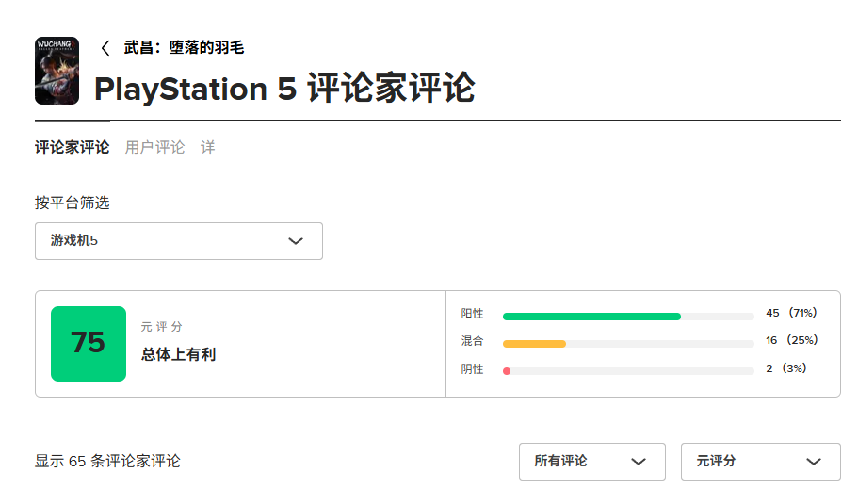Click the back arrow beside 武昌：堕落的羽毛

105,48
